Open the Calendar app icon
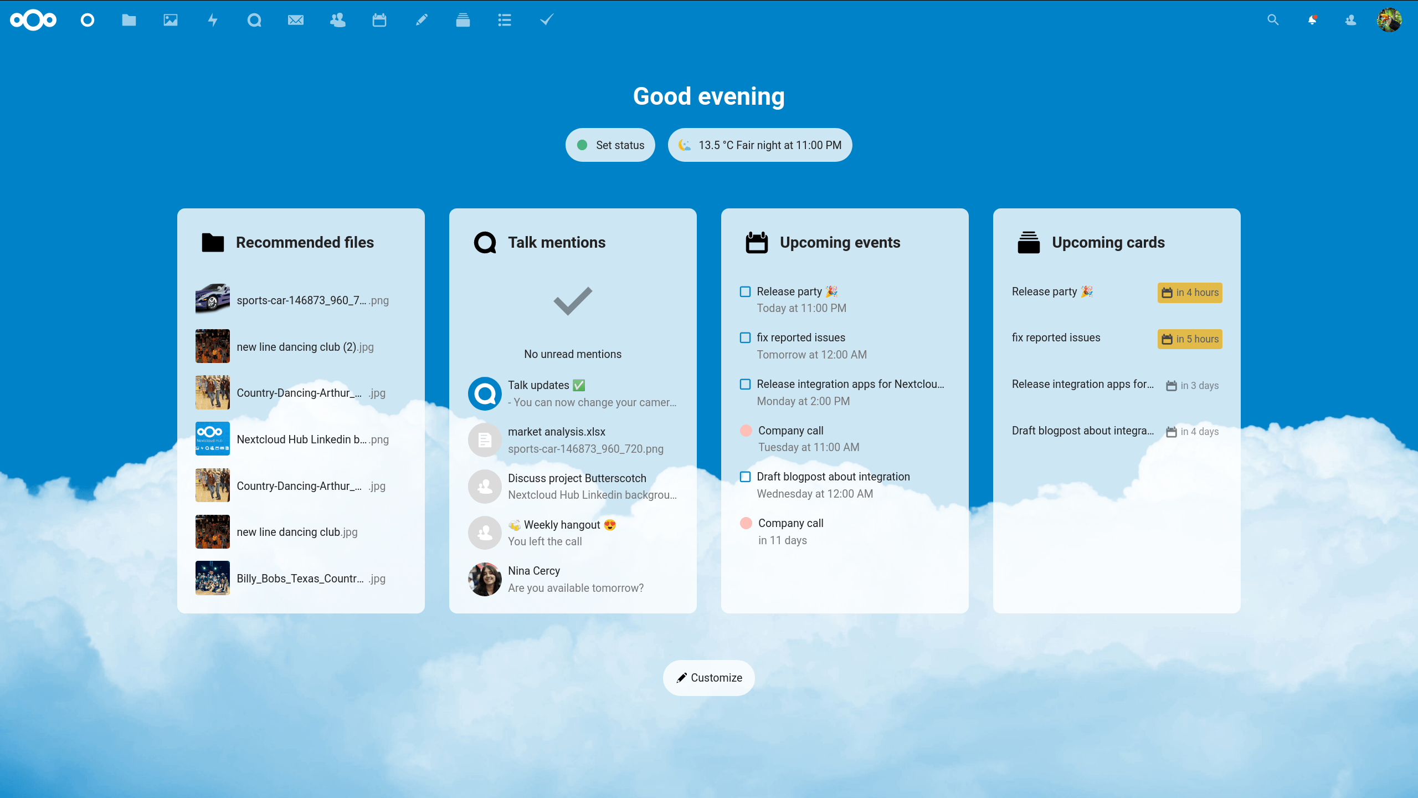 [x=379, y=19]
